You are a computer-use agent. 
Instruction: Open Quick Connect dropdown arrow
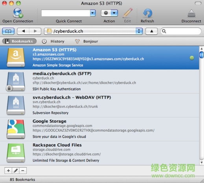click(x=93, y=13)
